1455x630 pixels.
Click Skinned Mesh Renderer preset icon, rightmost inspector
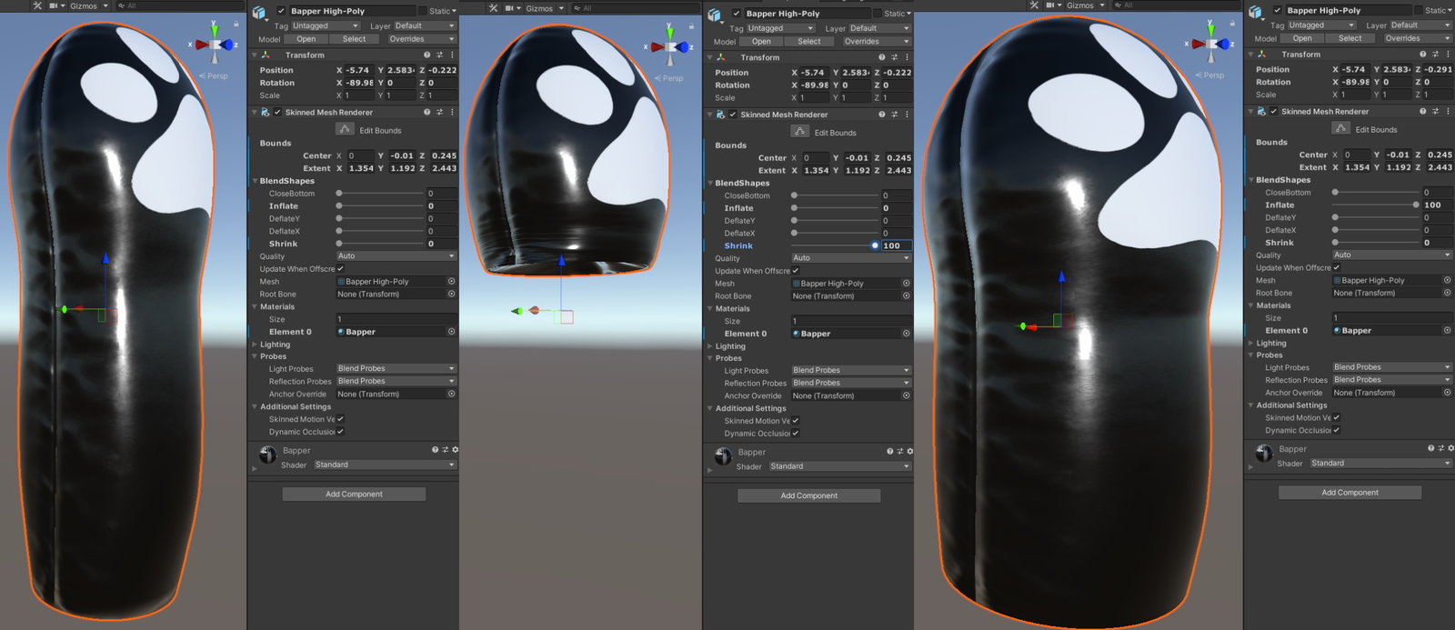click(x=1435, y=112)
